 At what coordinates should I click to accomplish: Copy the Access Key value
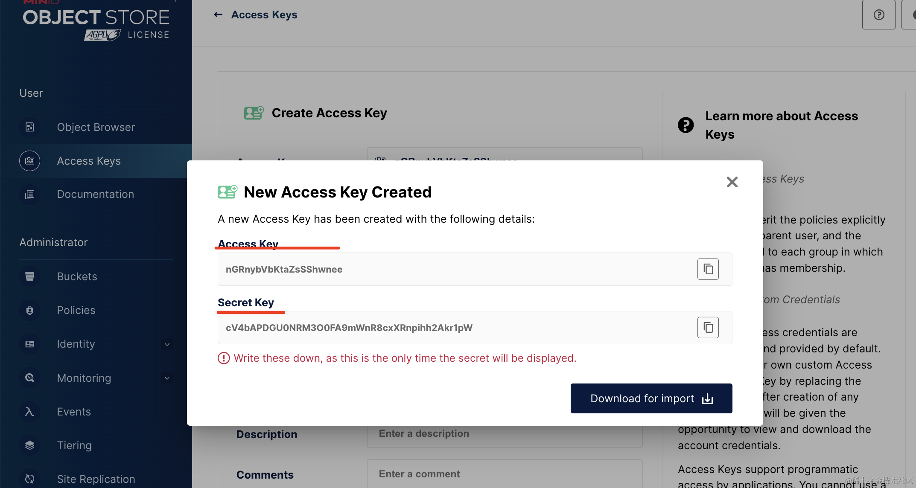coord(708,269)
